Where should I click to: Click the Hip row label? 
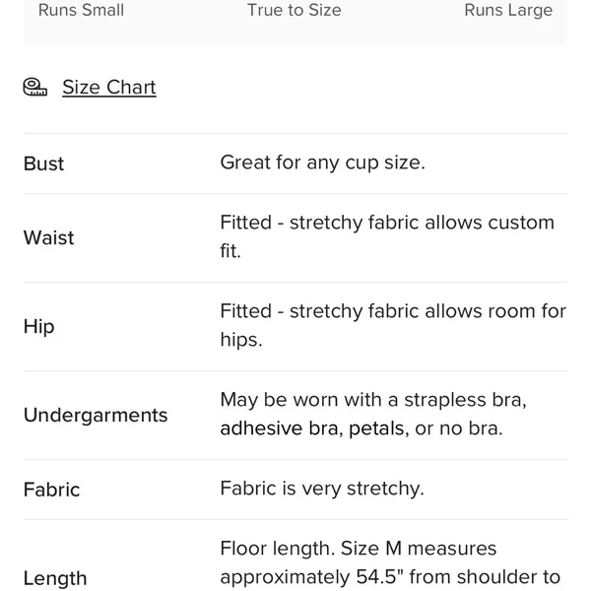tap(38, 326)
